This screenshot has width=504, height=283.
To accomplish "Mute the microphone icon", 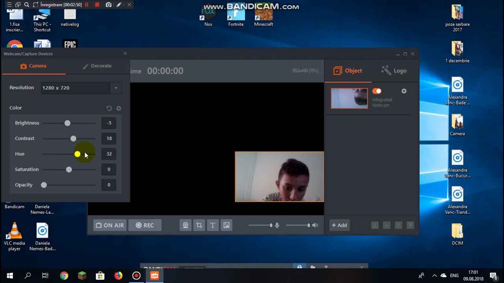I will click(277, 225).
